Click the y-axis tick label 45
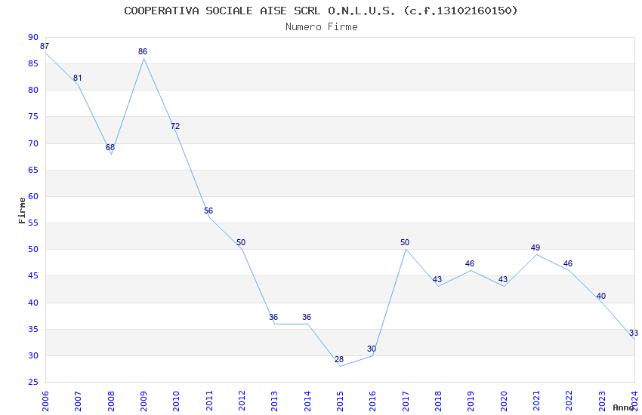642x415 pixels. 33,275
